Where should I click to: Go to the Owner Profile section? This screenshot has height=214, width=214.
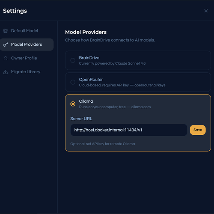coord(27,58)
